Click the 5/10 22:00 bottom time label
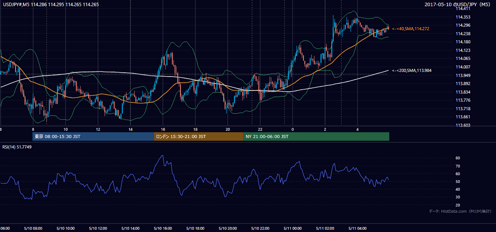 point(260,229)
